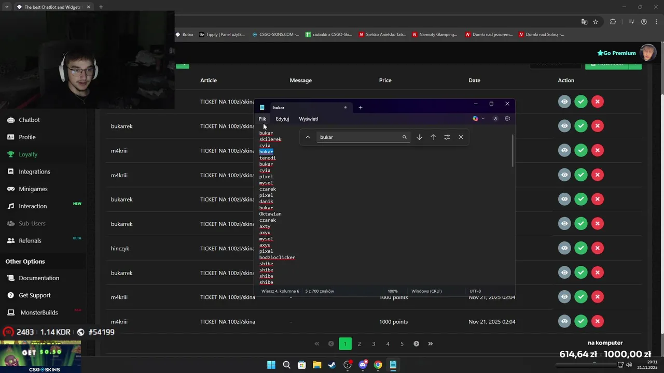
Task: Open the Copilot dropdown arrow in Notepad
Action: (x=483, y=119)
